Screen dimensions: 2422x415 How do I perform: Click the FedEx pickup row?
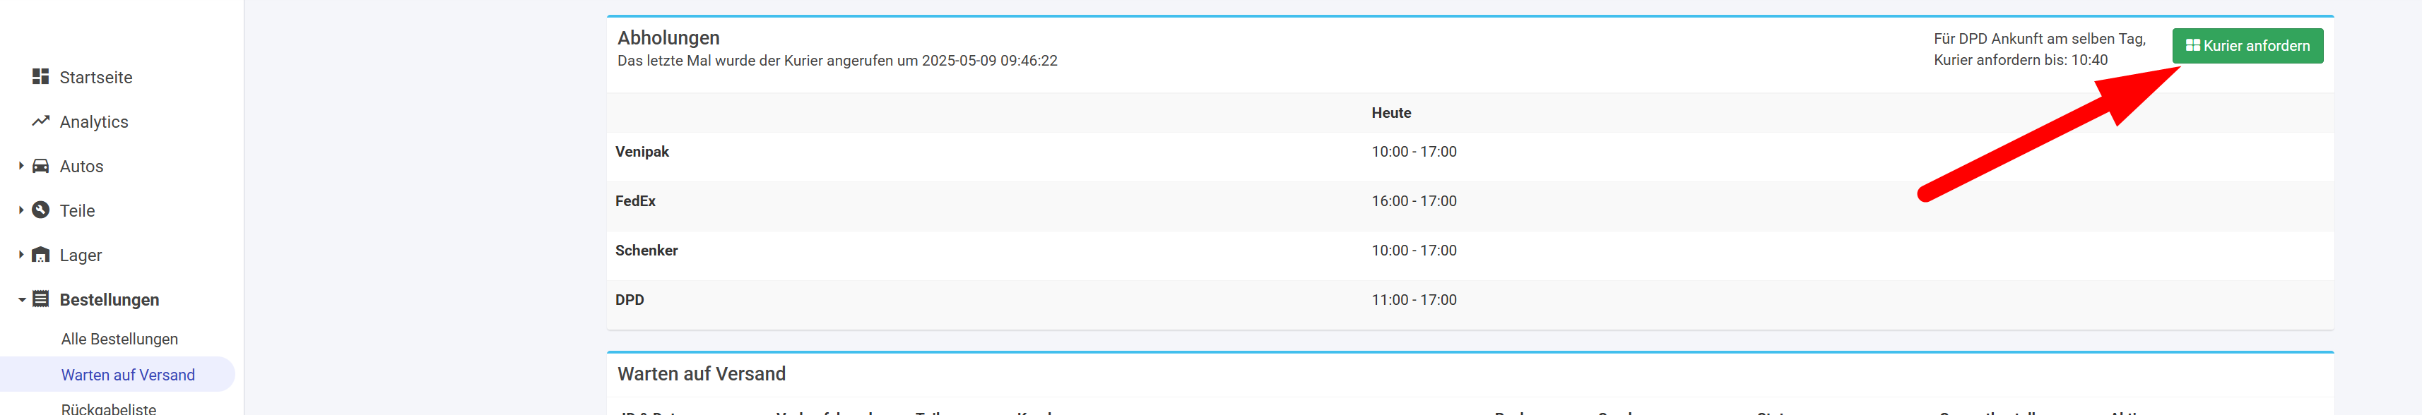[1470, 201]
